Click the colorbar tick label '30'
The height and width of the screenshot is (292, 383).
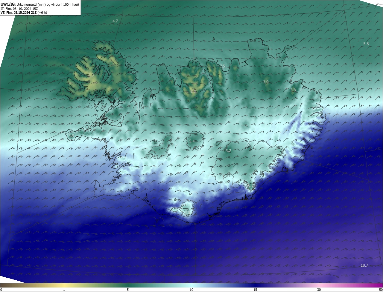point(319,290)
